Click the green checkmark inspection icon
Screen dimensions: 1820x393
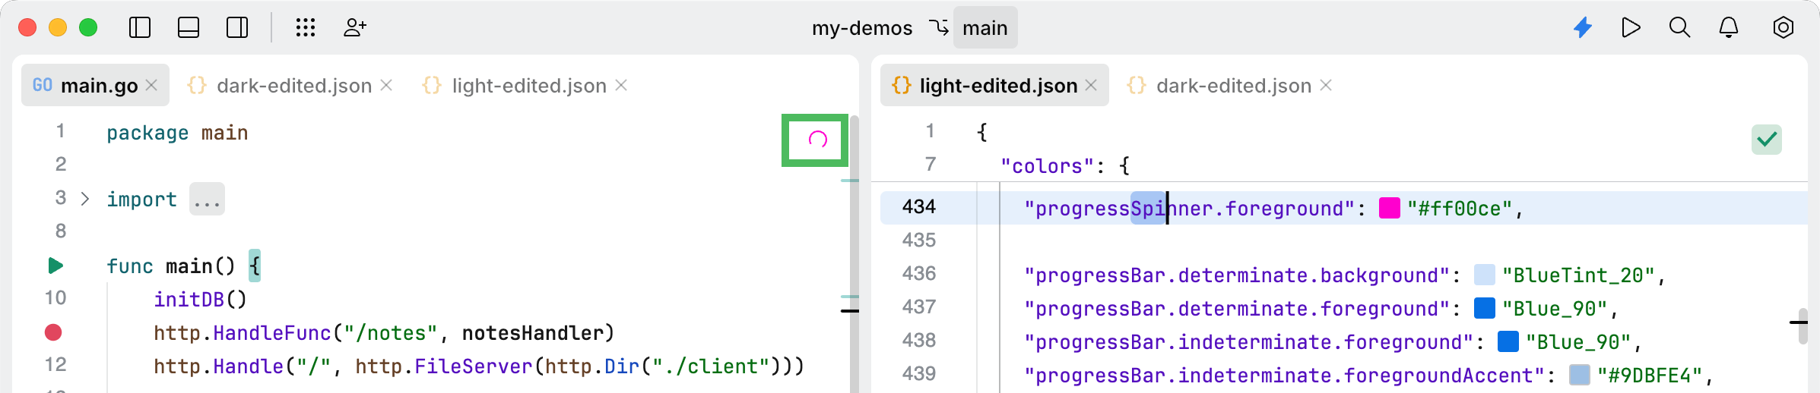(1767, 140)
